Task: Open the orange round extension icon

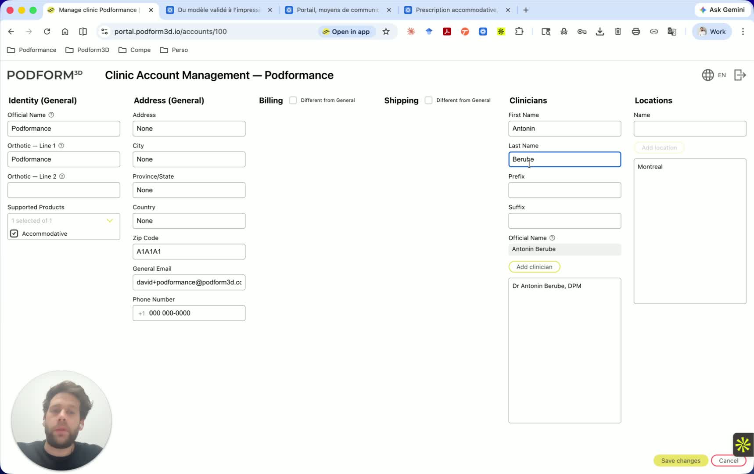Action: 465,32
